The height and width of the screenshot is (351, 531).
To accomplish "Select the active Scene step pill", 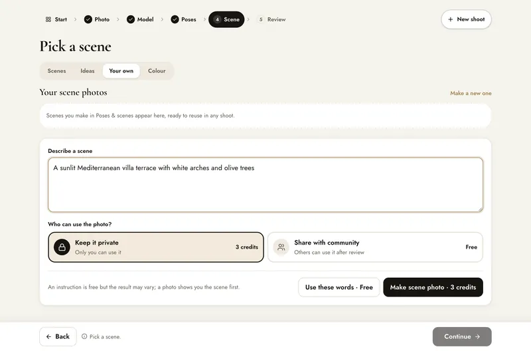I will pos(226,19).
